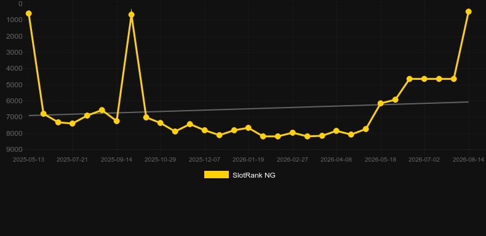Click the 2026-02-27 x-axis label
The width and height of the screenshot is (486, 236).
pyautogui.click(x=292, y=160)
